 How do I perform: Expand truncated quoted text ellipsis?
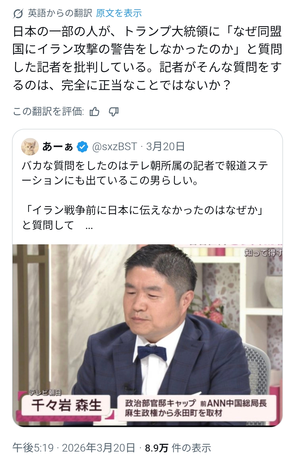tap(89, 226)
